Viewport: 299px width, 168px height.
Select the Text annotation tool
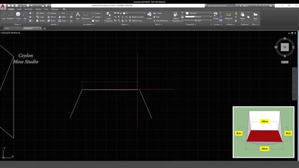coord(78,15)
